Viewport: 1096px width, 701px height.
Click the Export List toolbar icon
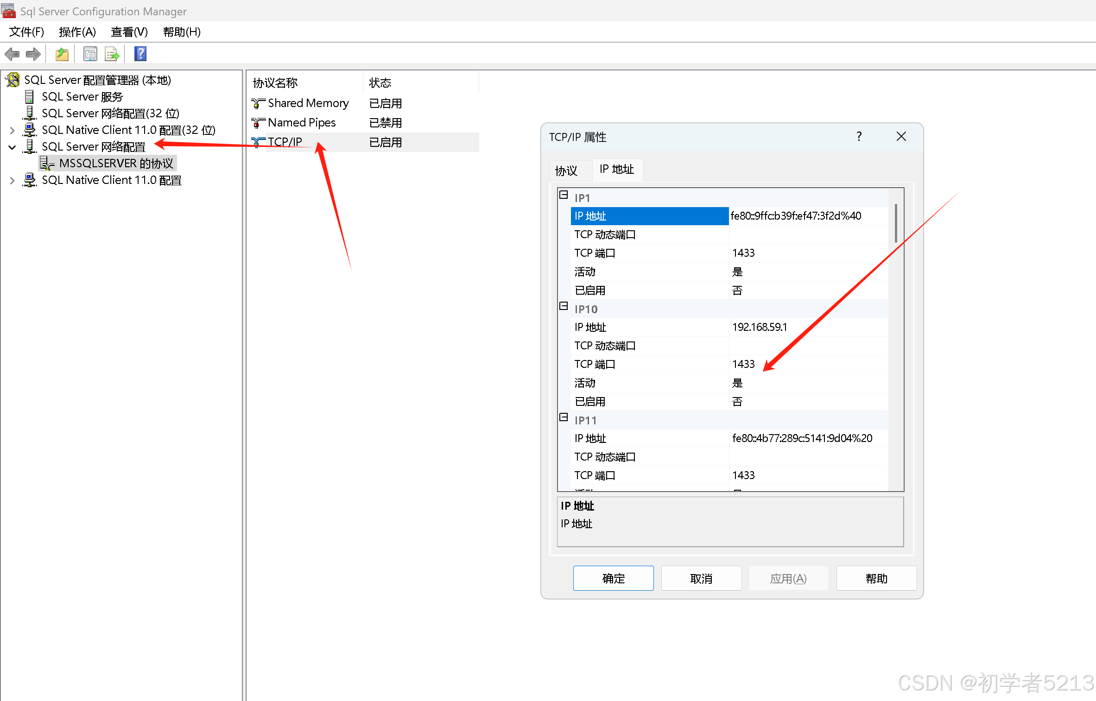pos(112,54)
